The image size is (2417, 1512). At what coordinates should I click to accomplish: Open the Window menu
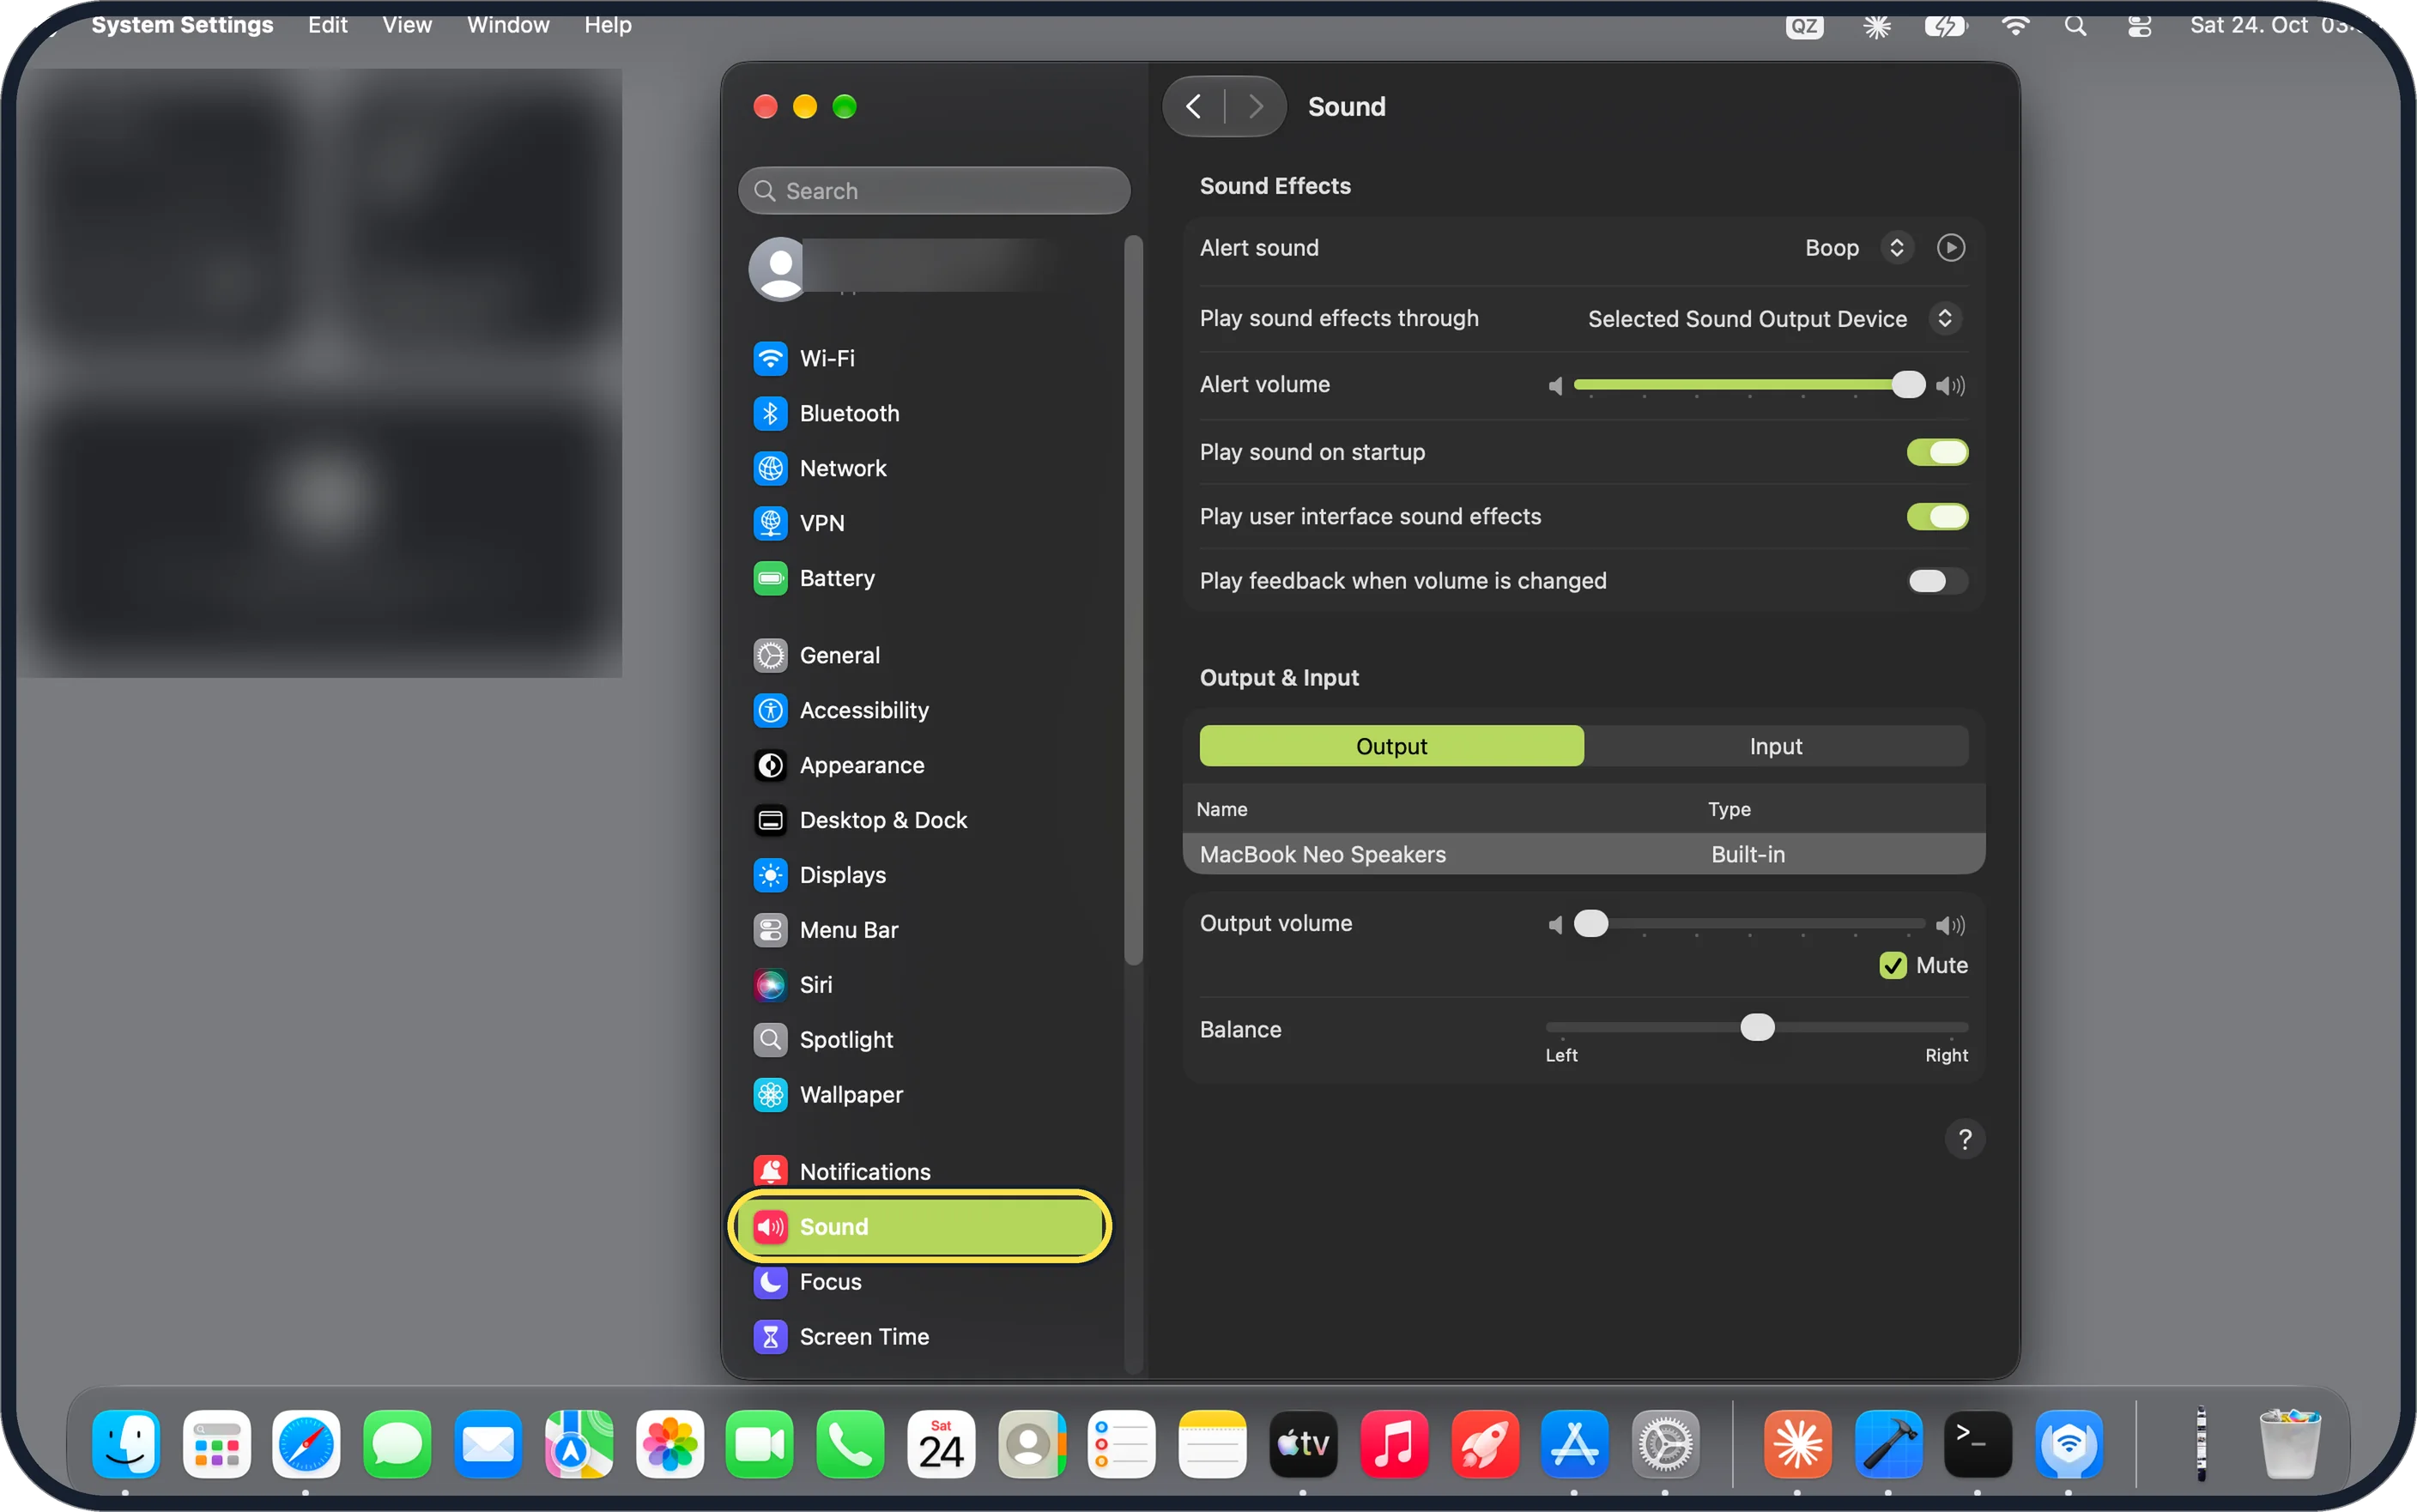coord(508,25)
